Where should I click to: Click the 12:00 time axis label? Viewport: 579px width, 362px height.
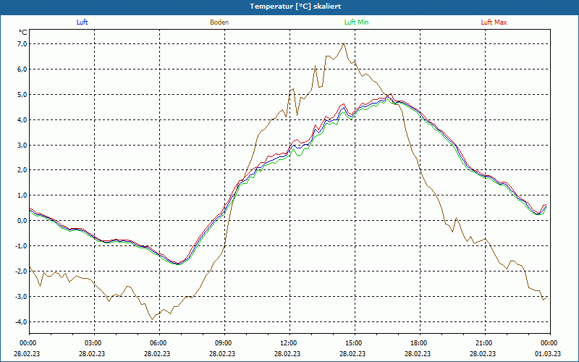point(287,343)
